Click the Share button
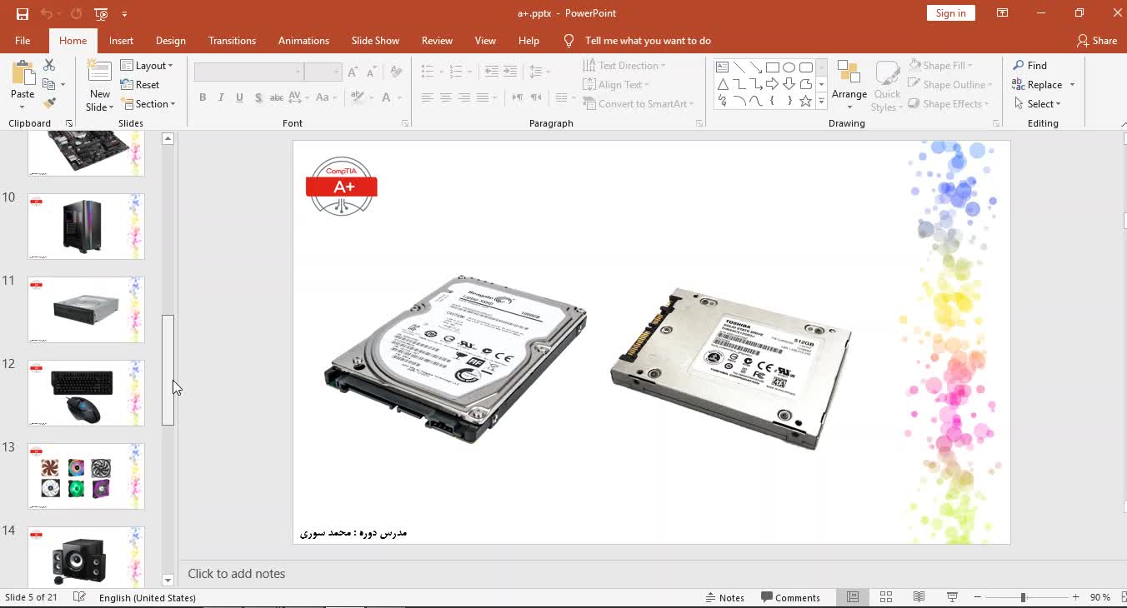This screenshot has width=1127, height=608. click(x=1096, y=40)
